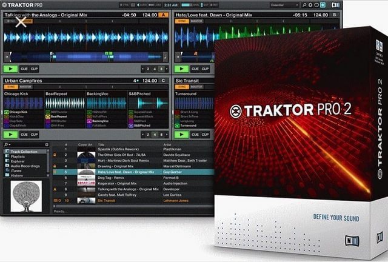Click the Traktor Pro logo
Screen dimensions: 388x262
22,5
